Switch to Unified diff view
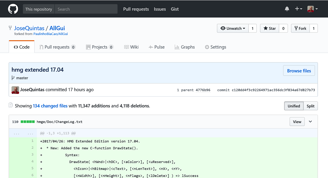The width and height of the screenshot is (328, 178). pyautogui.click(x=293, y=106)
